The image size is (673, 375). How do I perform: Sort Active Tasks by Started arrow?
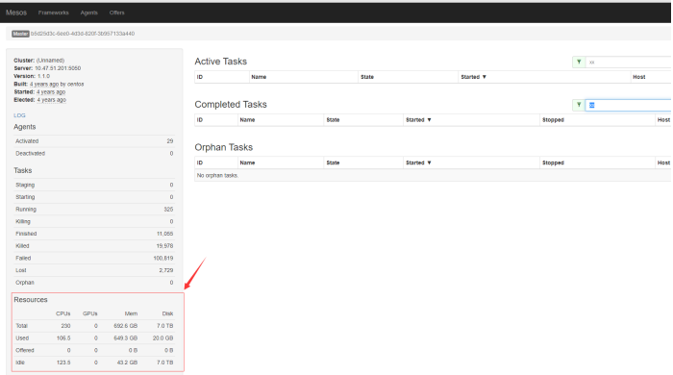tap(485, 77)
